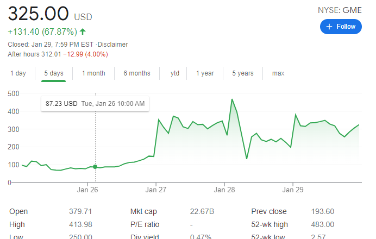Click the After hours 312.01 text
The image size is (376, 239).
pyautogui.click(x=34, y=54)
